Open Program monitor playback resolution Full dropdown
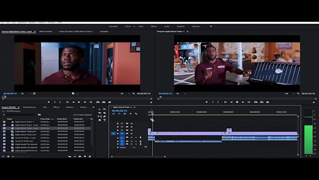This screenshot has width=319, height=180. coord(290,94)
